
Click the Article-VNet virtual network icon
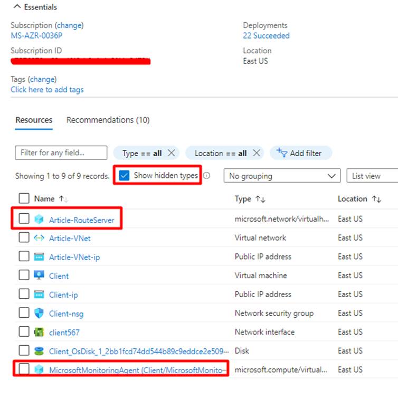pyautogui.click(x=39, y=238)
